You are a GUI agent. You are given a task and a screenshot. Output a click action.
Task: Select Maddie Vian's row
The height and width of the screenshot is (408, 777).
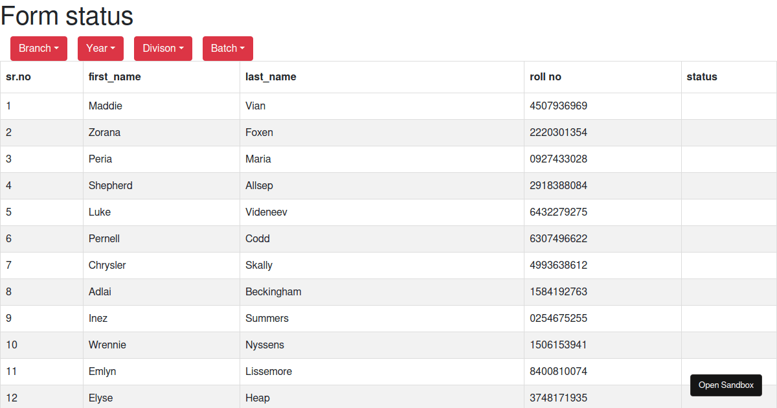pyautogui.click(x=105, y=106)
